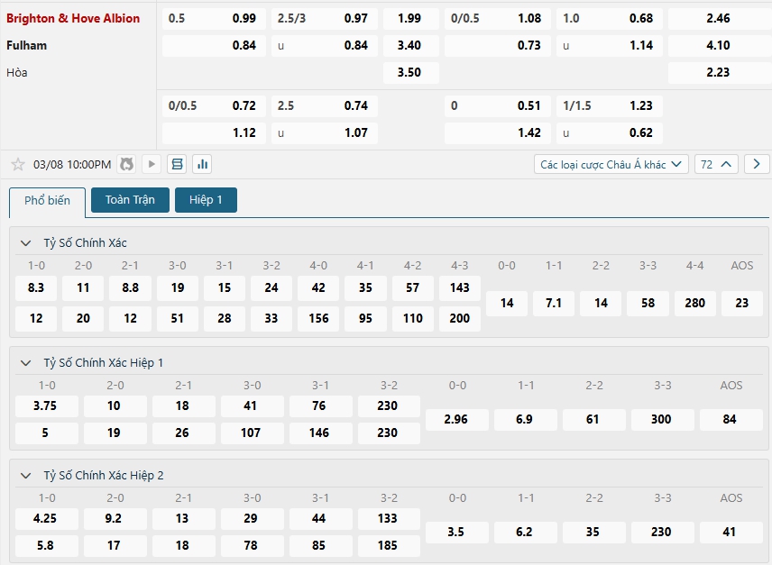772x565 pixels.
Task: Collapse the 72 markets counter
Action: tap(716, 164)
